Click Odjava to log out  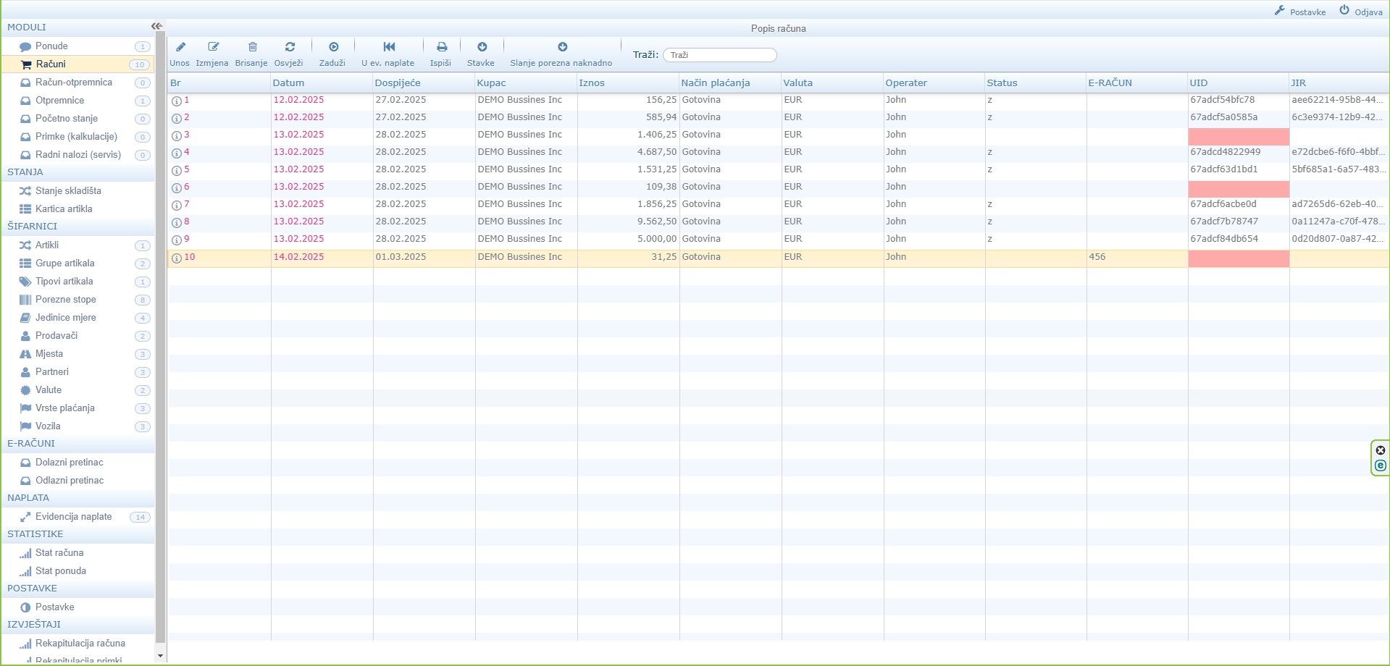tap(1361, 12)
